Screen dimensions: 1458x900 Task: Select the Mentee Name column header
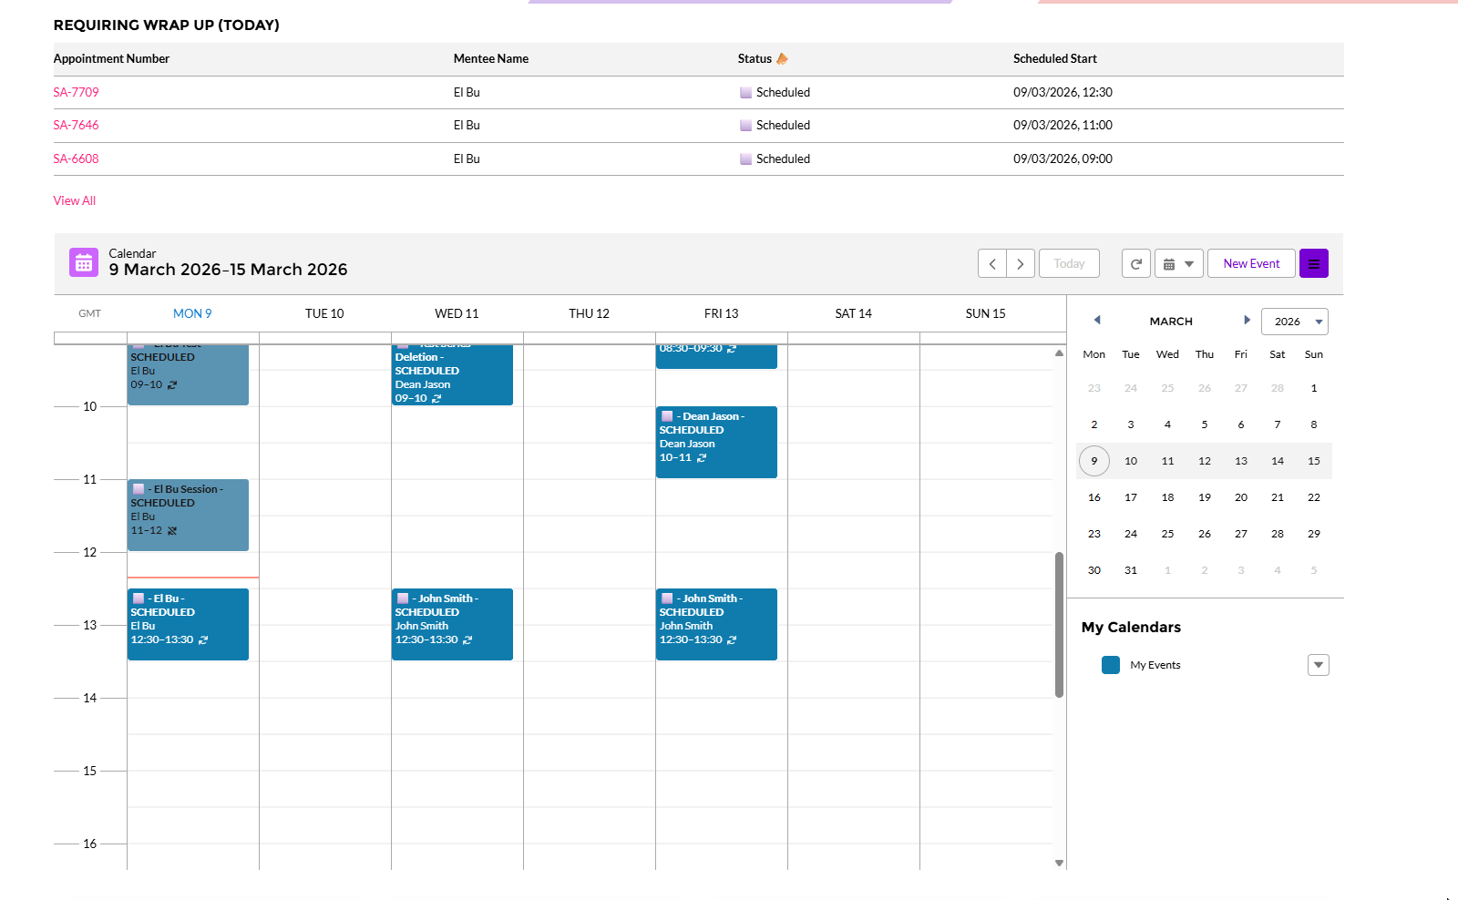(x=490, y=58)
